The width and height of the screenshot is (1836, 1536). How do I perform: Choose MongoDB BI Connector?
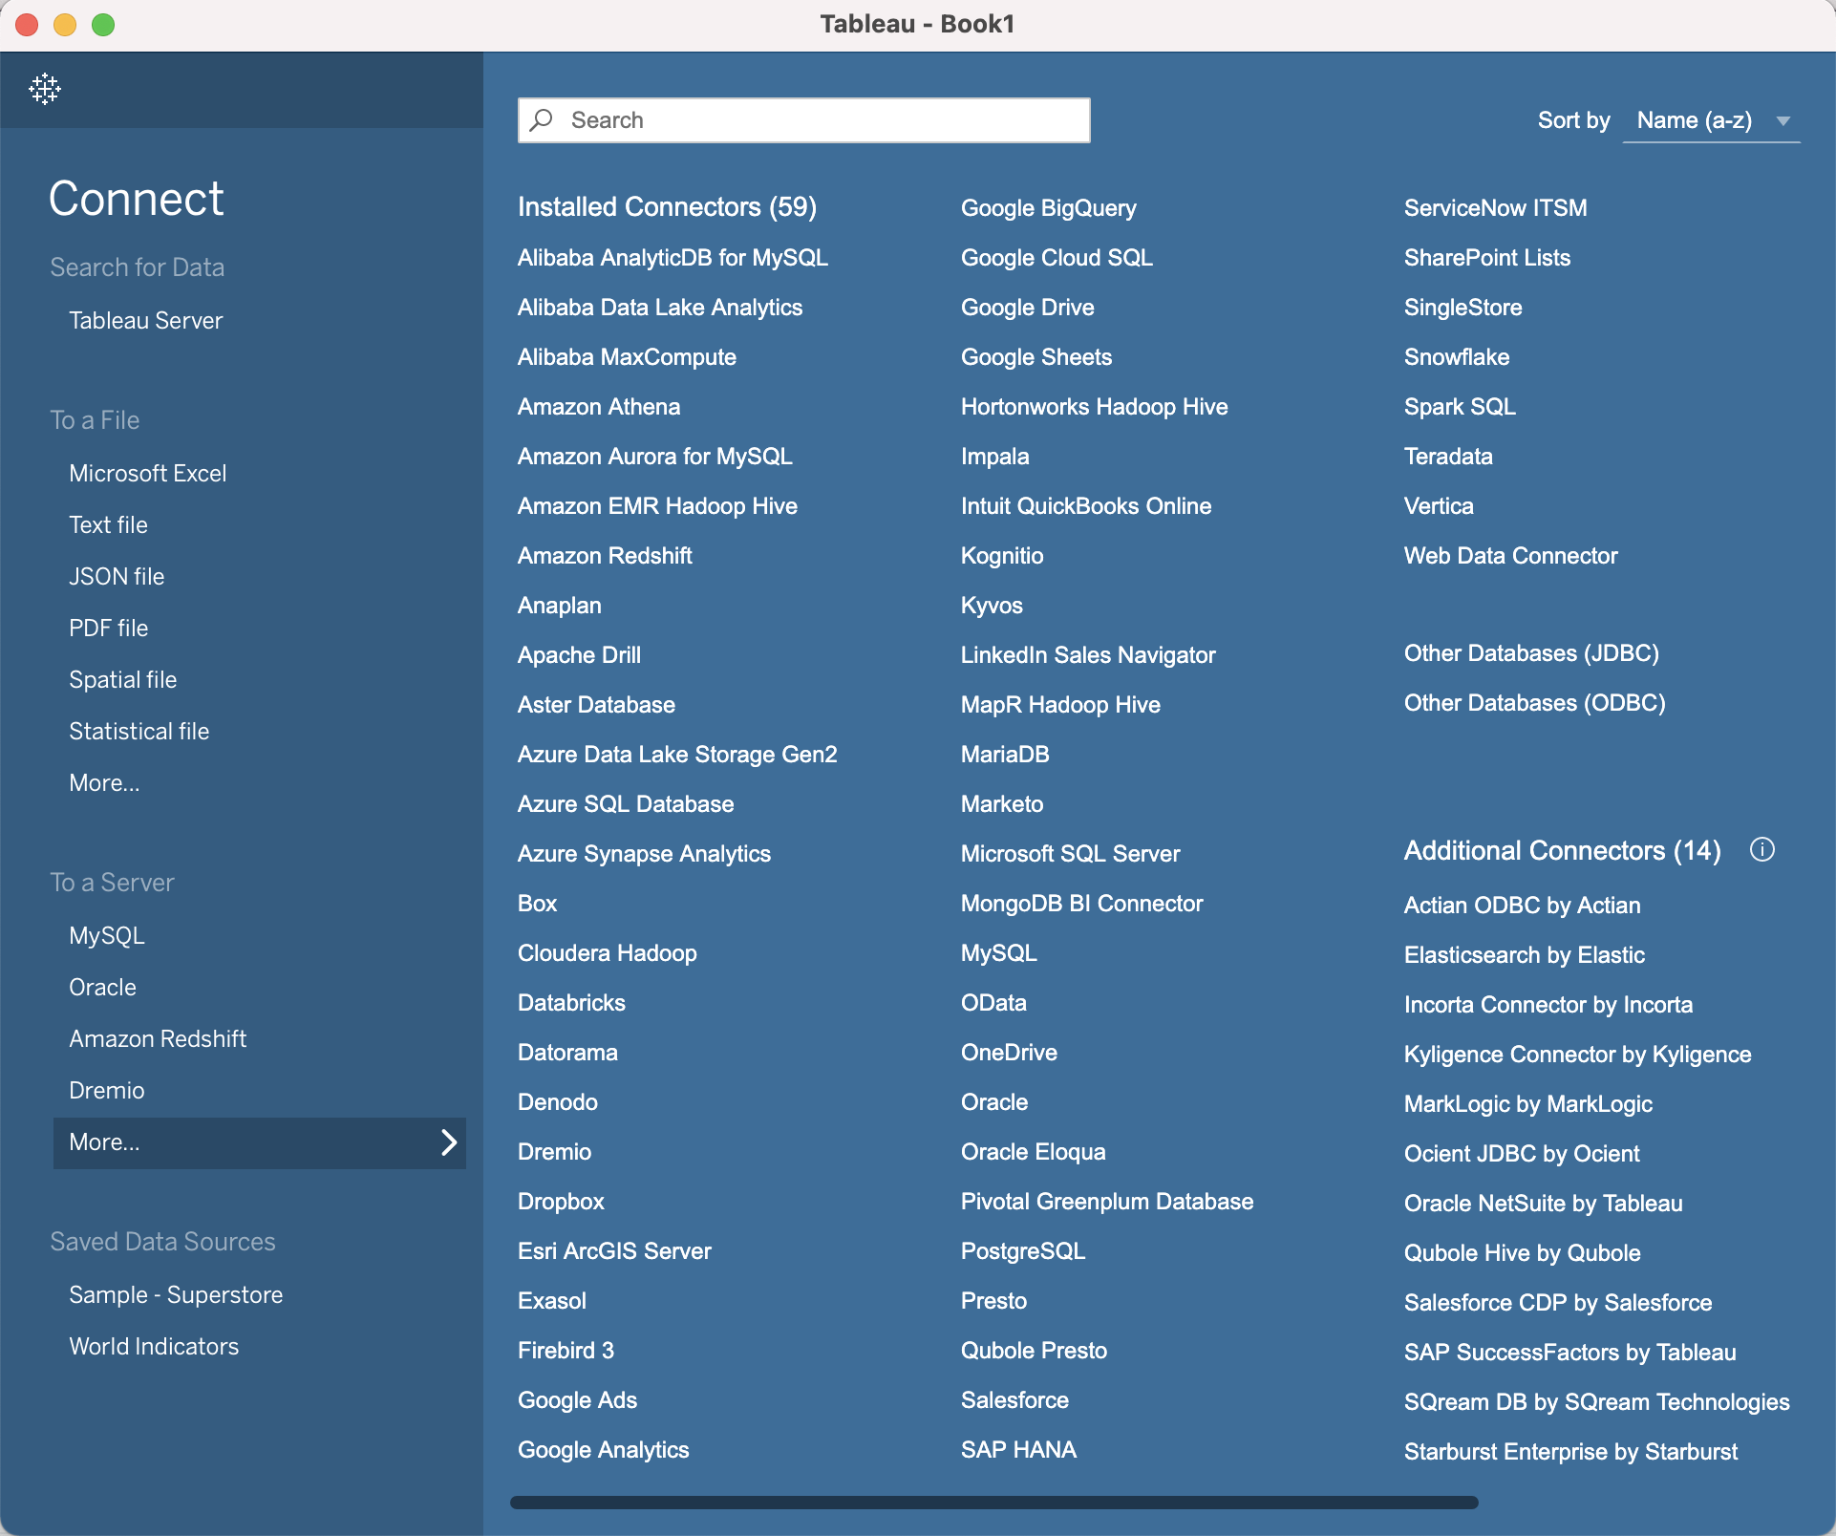(x=1082, y=904)
